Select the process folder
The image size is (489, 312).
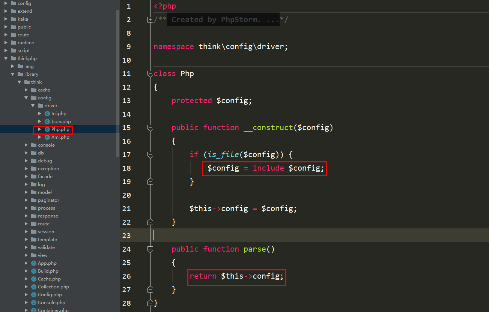tap(46, 208)
